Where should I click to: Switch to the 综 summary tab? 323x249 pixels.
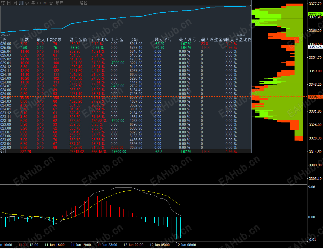pos(3,3)
